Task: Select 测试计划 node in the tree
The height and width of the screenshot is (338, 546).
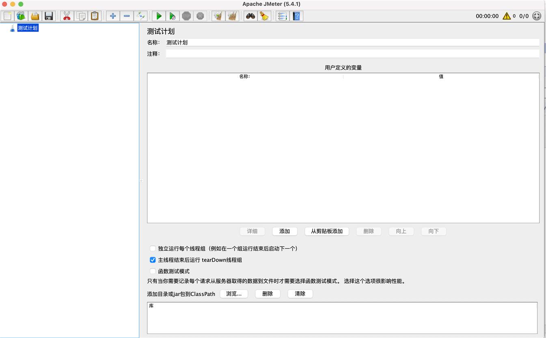Action: point(28,28)
